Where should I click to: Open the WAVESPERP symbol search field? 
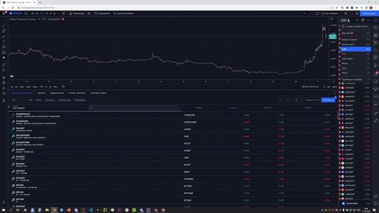point(16,13)
